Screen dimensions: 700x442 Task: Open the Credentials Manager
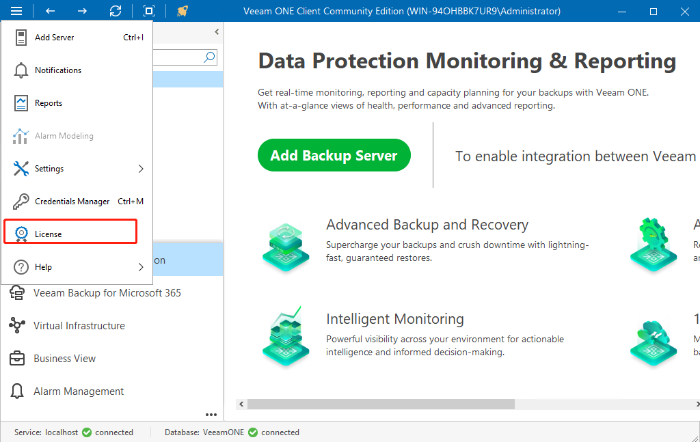click(70, 201)
